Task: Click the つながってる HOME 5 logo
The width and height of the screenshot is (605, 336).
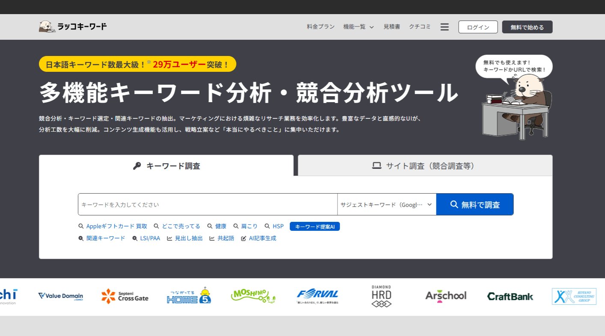Action: pos(189,295)
